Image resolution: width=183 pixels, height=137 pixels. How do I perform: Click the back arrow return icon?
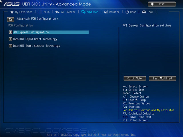pos(11,19)
